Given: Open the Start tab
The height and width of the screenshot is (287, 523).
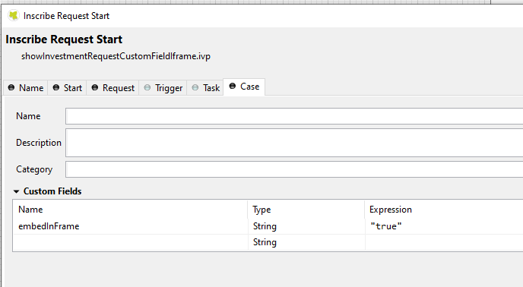Looking at the screenshot, I should click(68, 88).
